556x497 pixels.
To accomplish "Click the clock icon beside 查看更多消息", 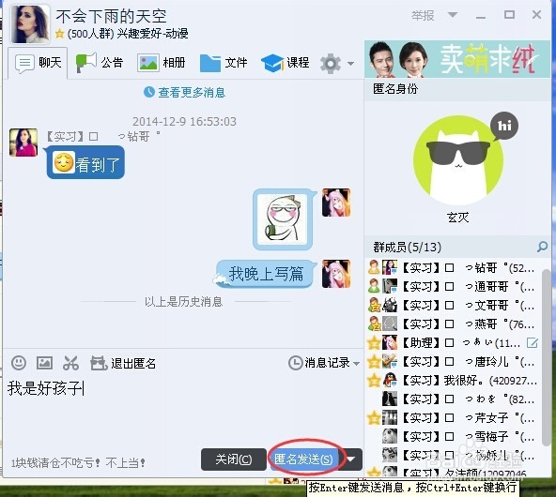I will click(149, 92).
